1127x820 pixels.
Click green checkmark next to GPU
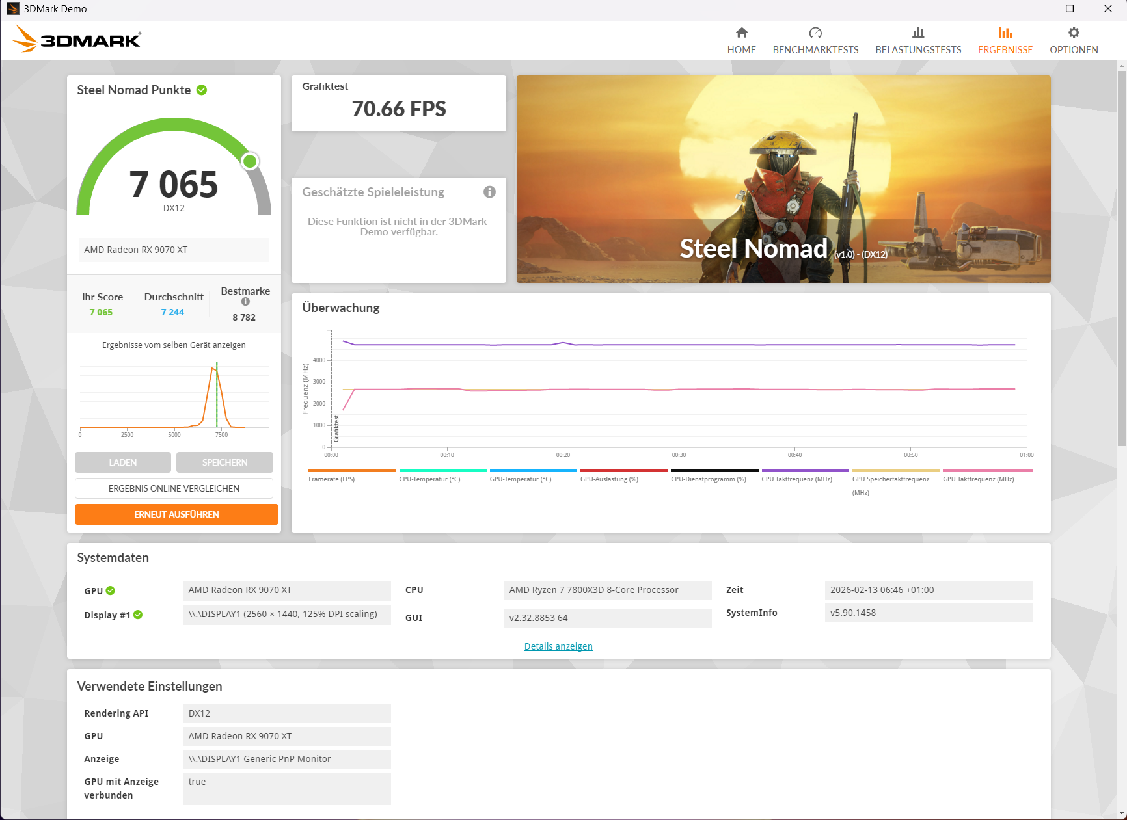(111, 590)
